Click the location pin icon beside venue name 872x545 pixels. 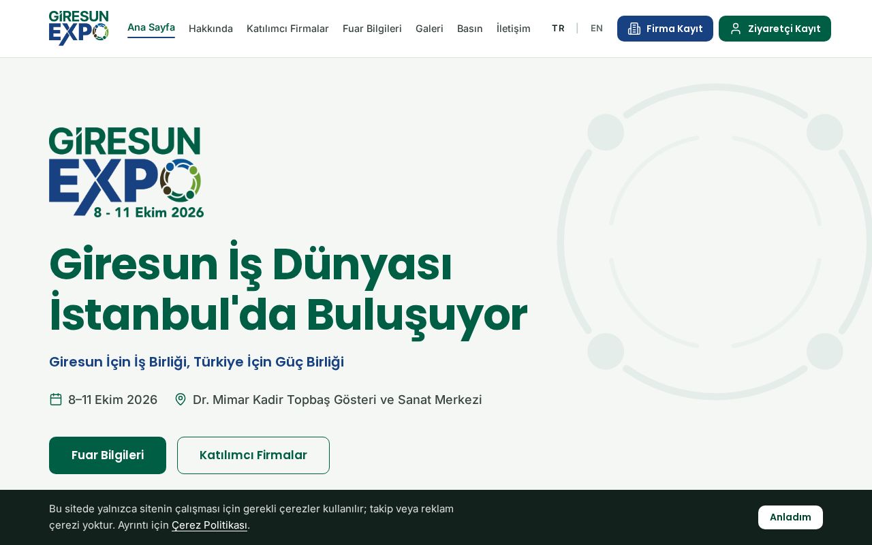click(x=181, y=399)
